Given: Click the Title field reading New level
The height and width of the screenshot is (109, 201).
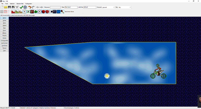Looking at the screenshot, I should pos(71,7).
